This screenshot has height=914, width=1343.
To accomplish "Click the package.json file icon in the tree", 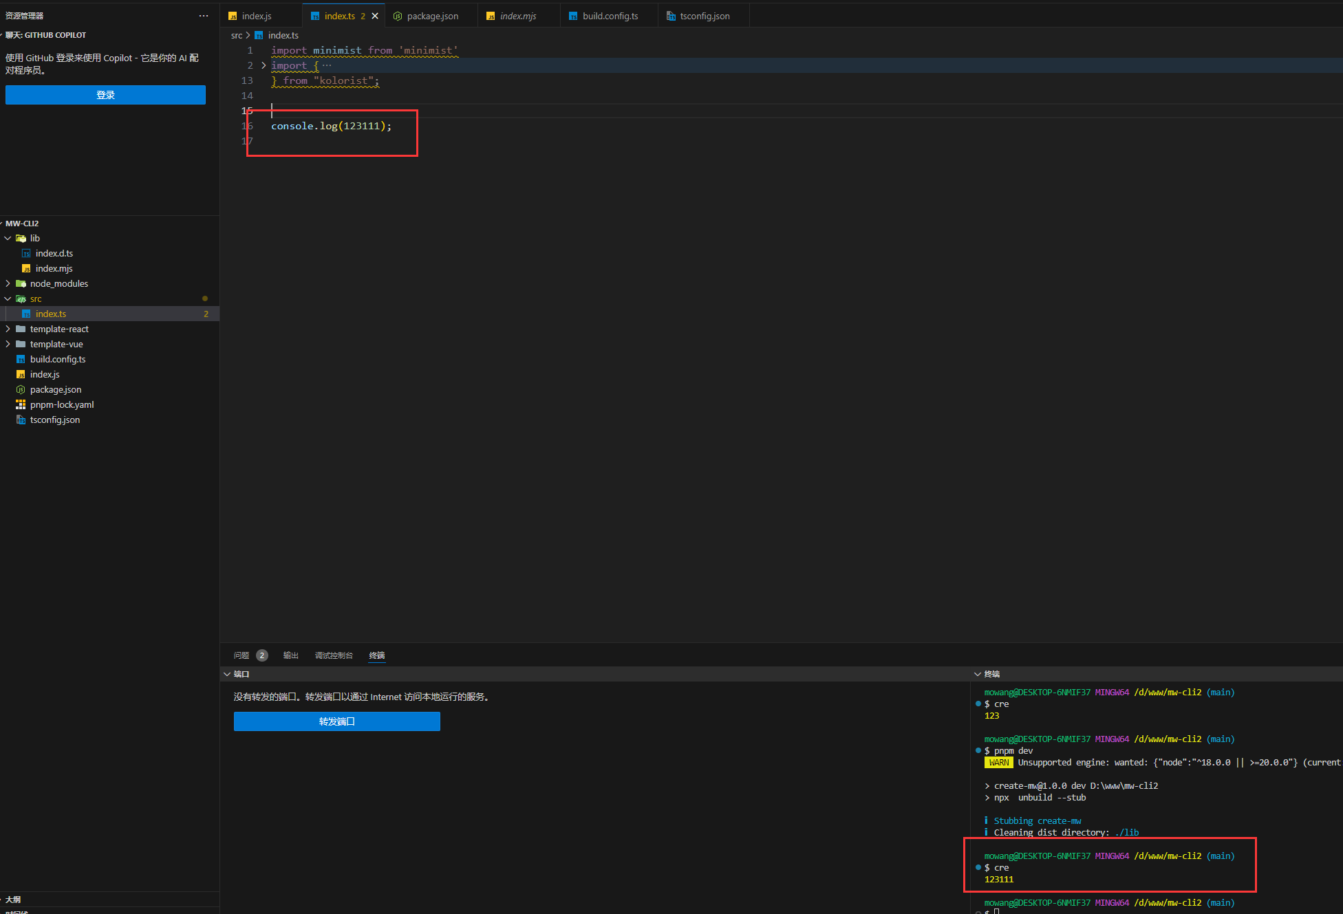I will point(21,389).
